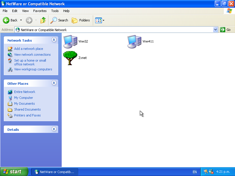Open the File menu
The image size is (235, 176).
click(x=5, y=11)
